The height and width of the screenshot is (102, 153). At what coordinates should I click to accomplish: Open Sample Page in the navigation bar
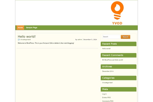32,28
